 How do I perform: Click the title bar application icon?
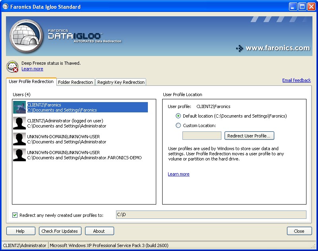(x=6, y=7)
